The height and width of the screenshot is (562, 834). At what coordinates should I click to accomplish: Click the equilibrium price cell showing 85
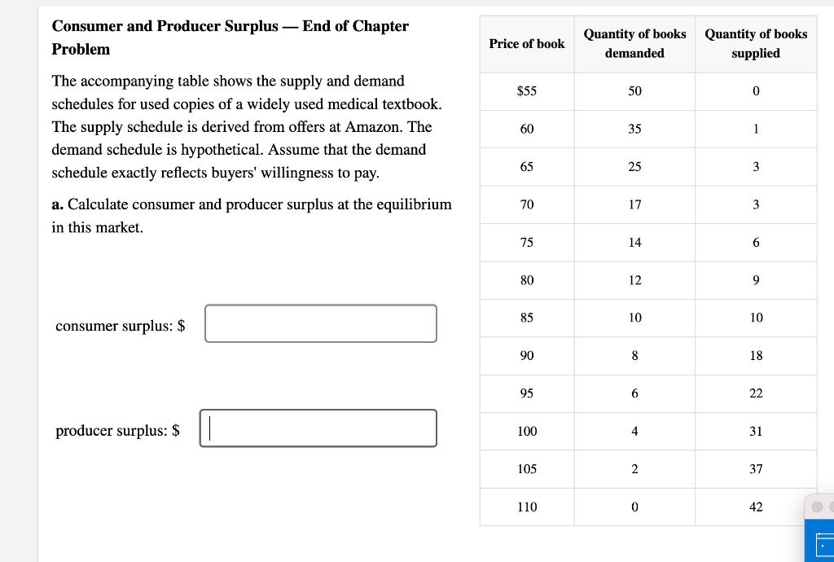pos(526,318)
